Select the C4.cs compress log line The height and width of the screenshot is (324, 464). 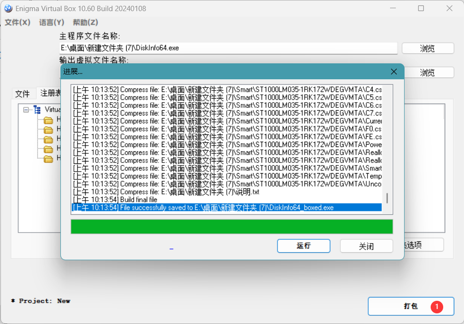point(227,89)
